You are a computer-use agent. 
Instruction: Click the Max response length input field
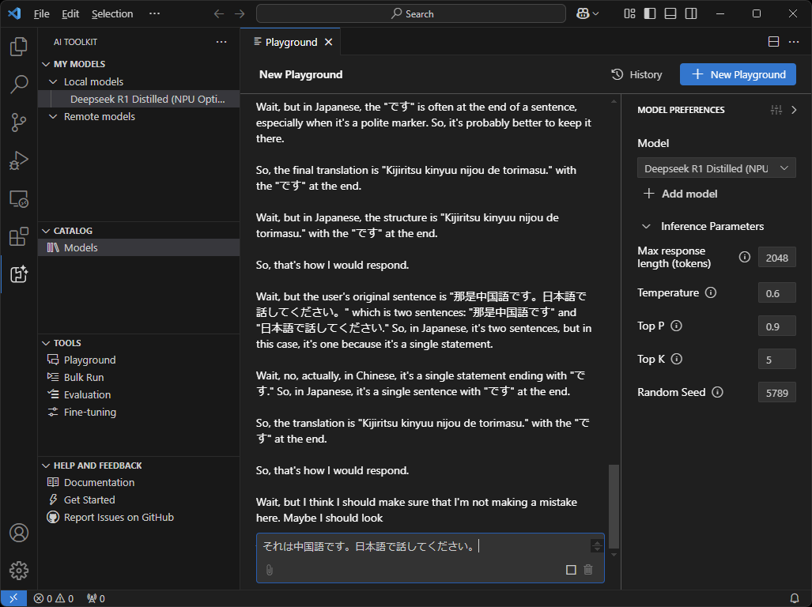776,258
